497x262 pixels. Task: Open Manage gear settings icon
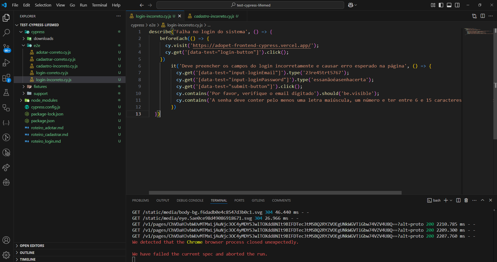coord(6,255)
